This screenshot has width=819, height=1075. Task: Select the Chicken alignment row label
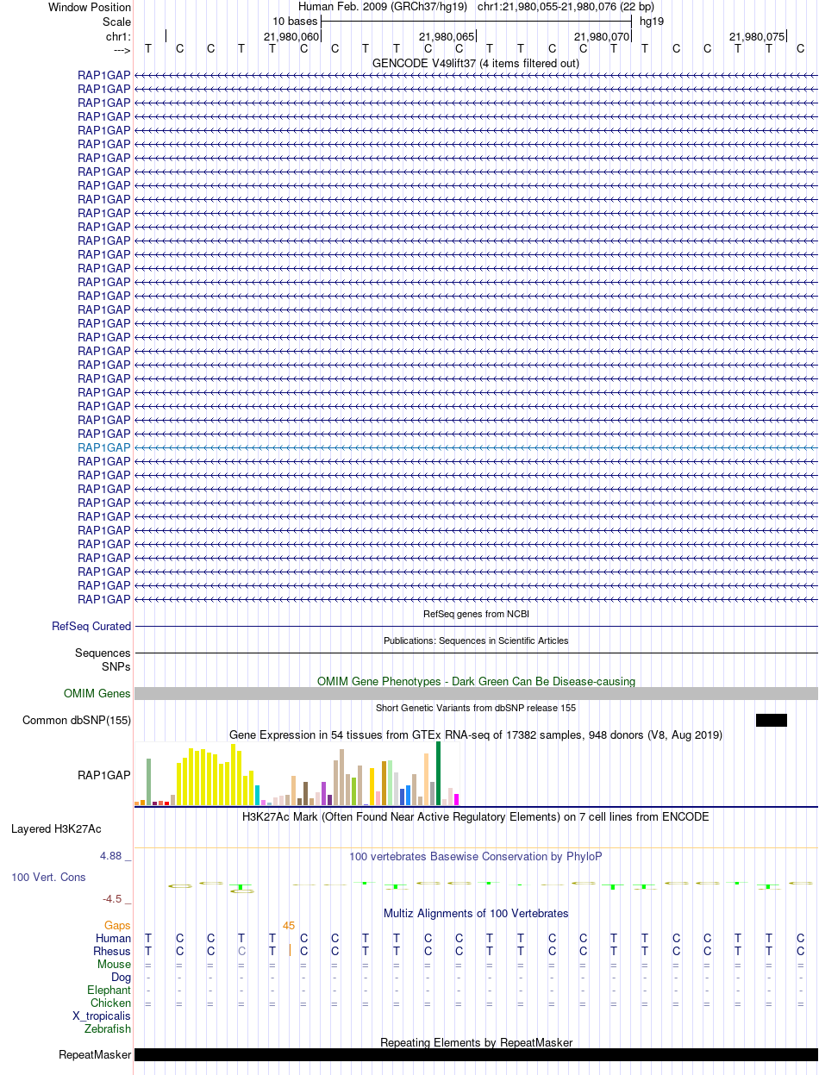[x=111, y=1003]
